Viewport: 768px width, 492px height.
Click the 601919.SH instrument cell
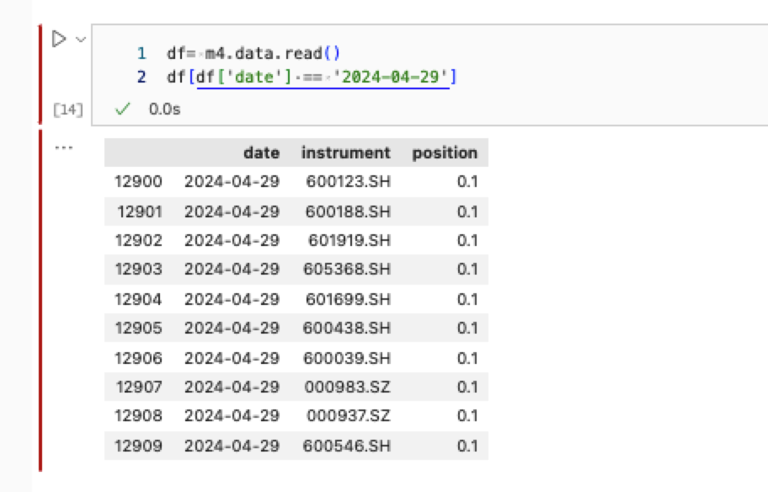[349, 240]
